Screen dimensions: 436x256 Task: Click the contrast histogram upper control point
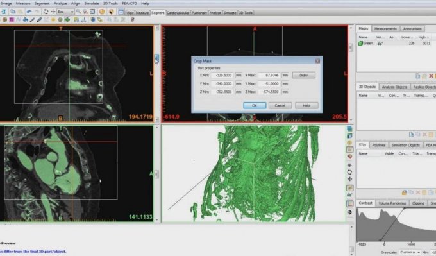pyautogui.click(x=404, y=209)
